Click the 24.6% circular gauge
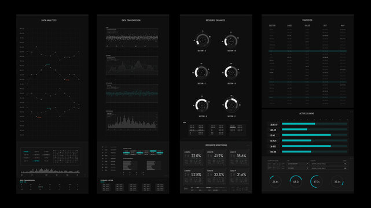 tap(275, 181)
